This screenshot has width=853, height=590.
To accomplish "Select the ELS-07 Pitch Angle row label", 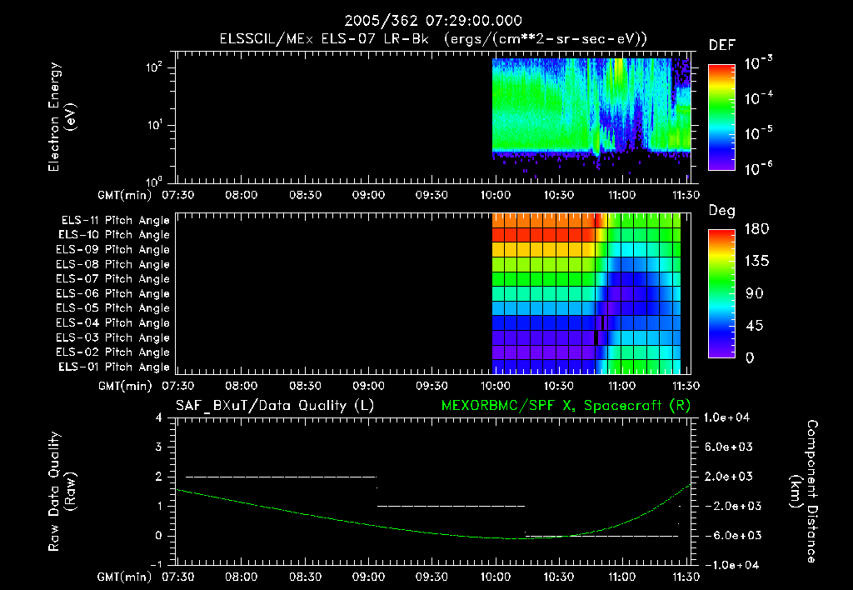I will [112, 278].
